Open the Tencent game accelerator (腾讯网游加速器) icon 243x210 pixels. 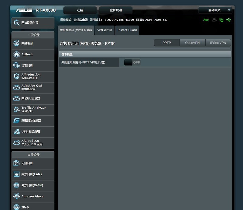click(16, 121)
